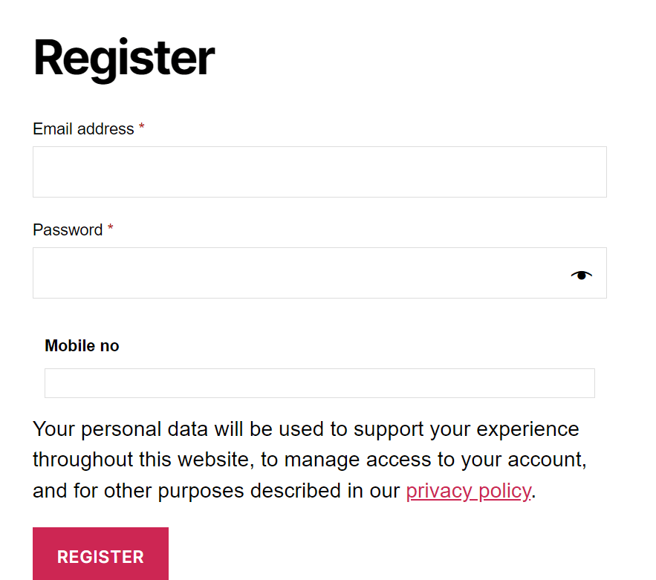
Task: Open the privacy policy link
Action: (469, 490)
